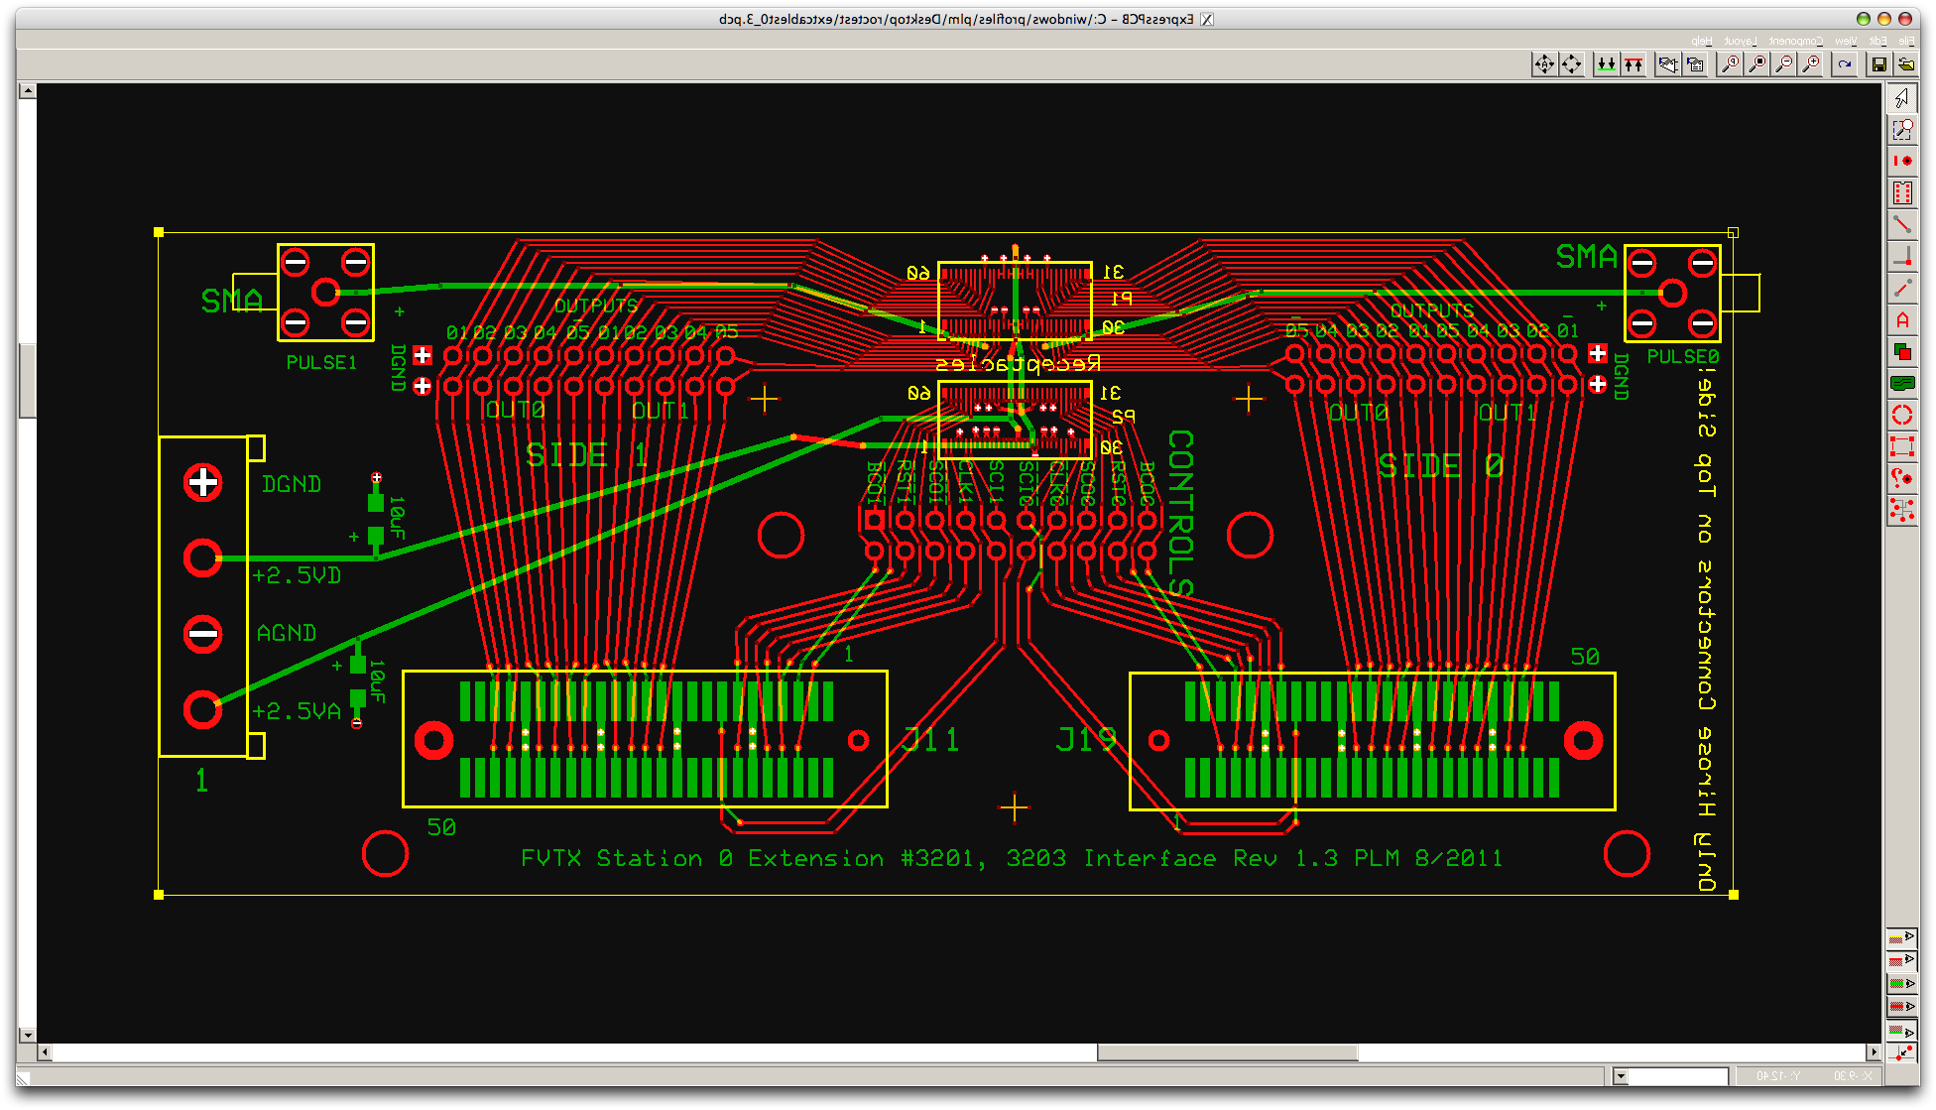Select the place circle tool
The width and height of the screenshot is (1936, 1110).
click(1902, 415)
